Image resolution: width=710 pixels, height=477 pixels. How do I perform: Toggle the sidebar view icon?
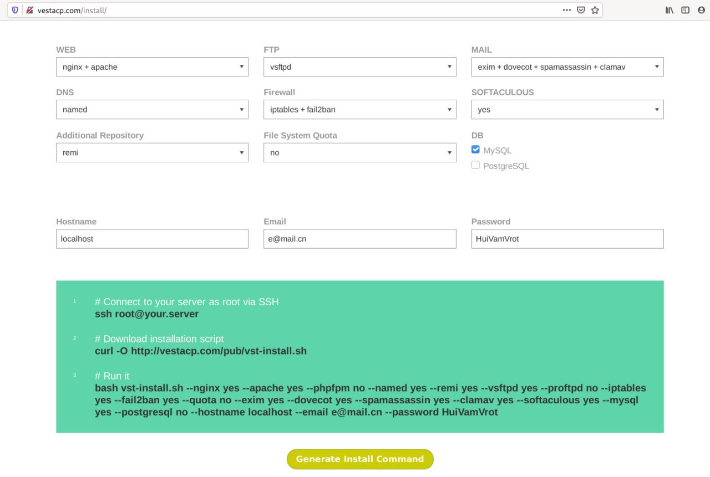[x=686, y=10]
